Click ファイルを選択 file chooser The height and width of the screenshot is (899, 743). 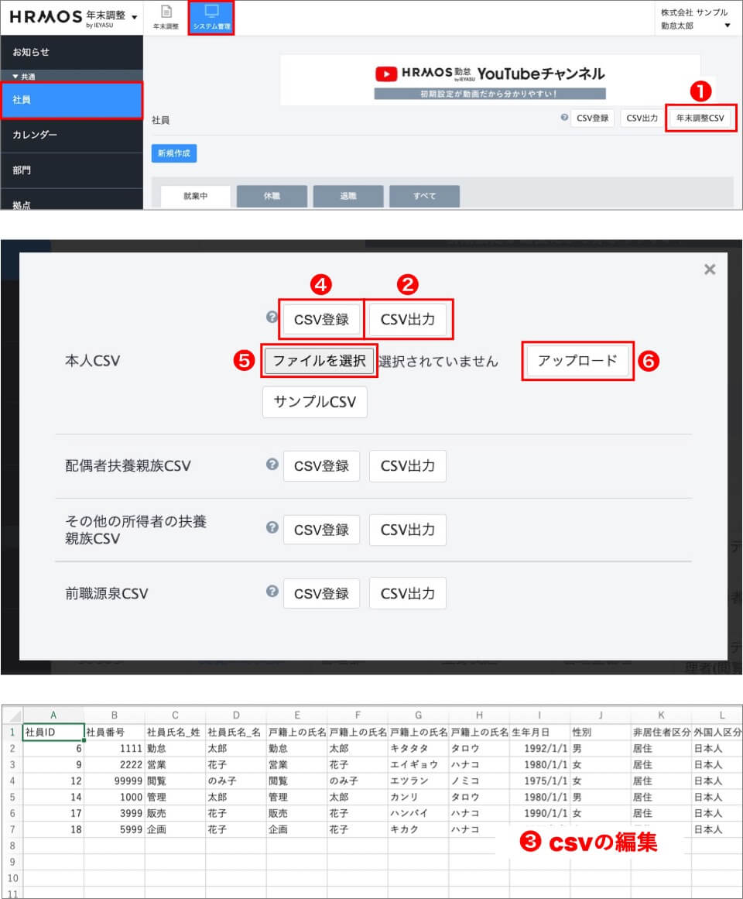320,361
